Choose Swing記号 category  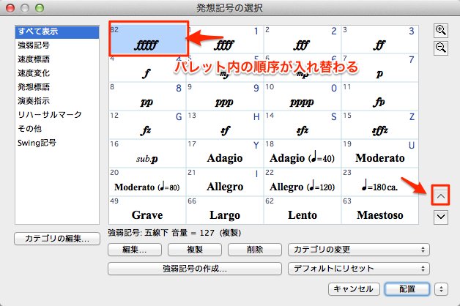click(x=57, y=143)
